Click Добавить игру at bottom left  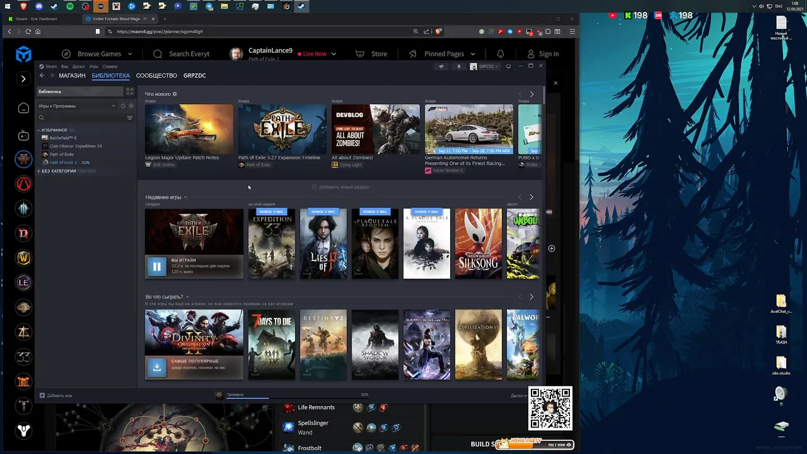point(56,395)
